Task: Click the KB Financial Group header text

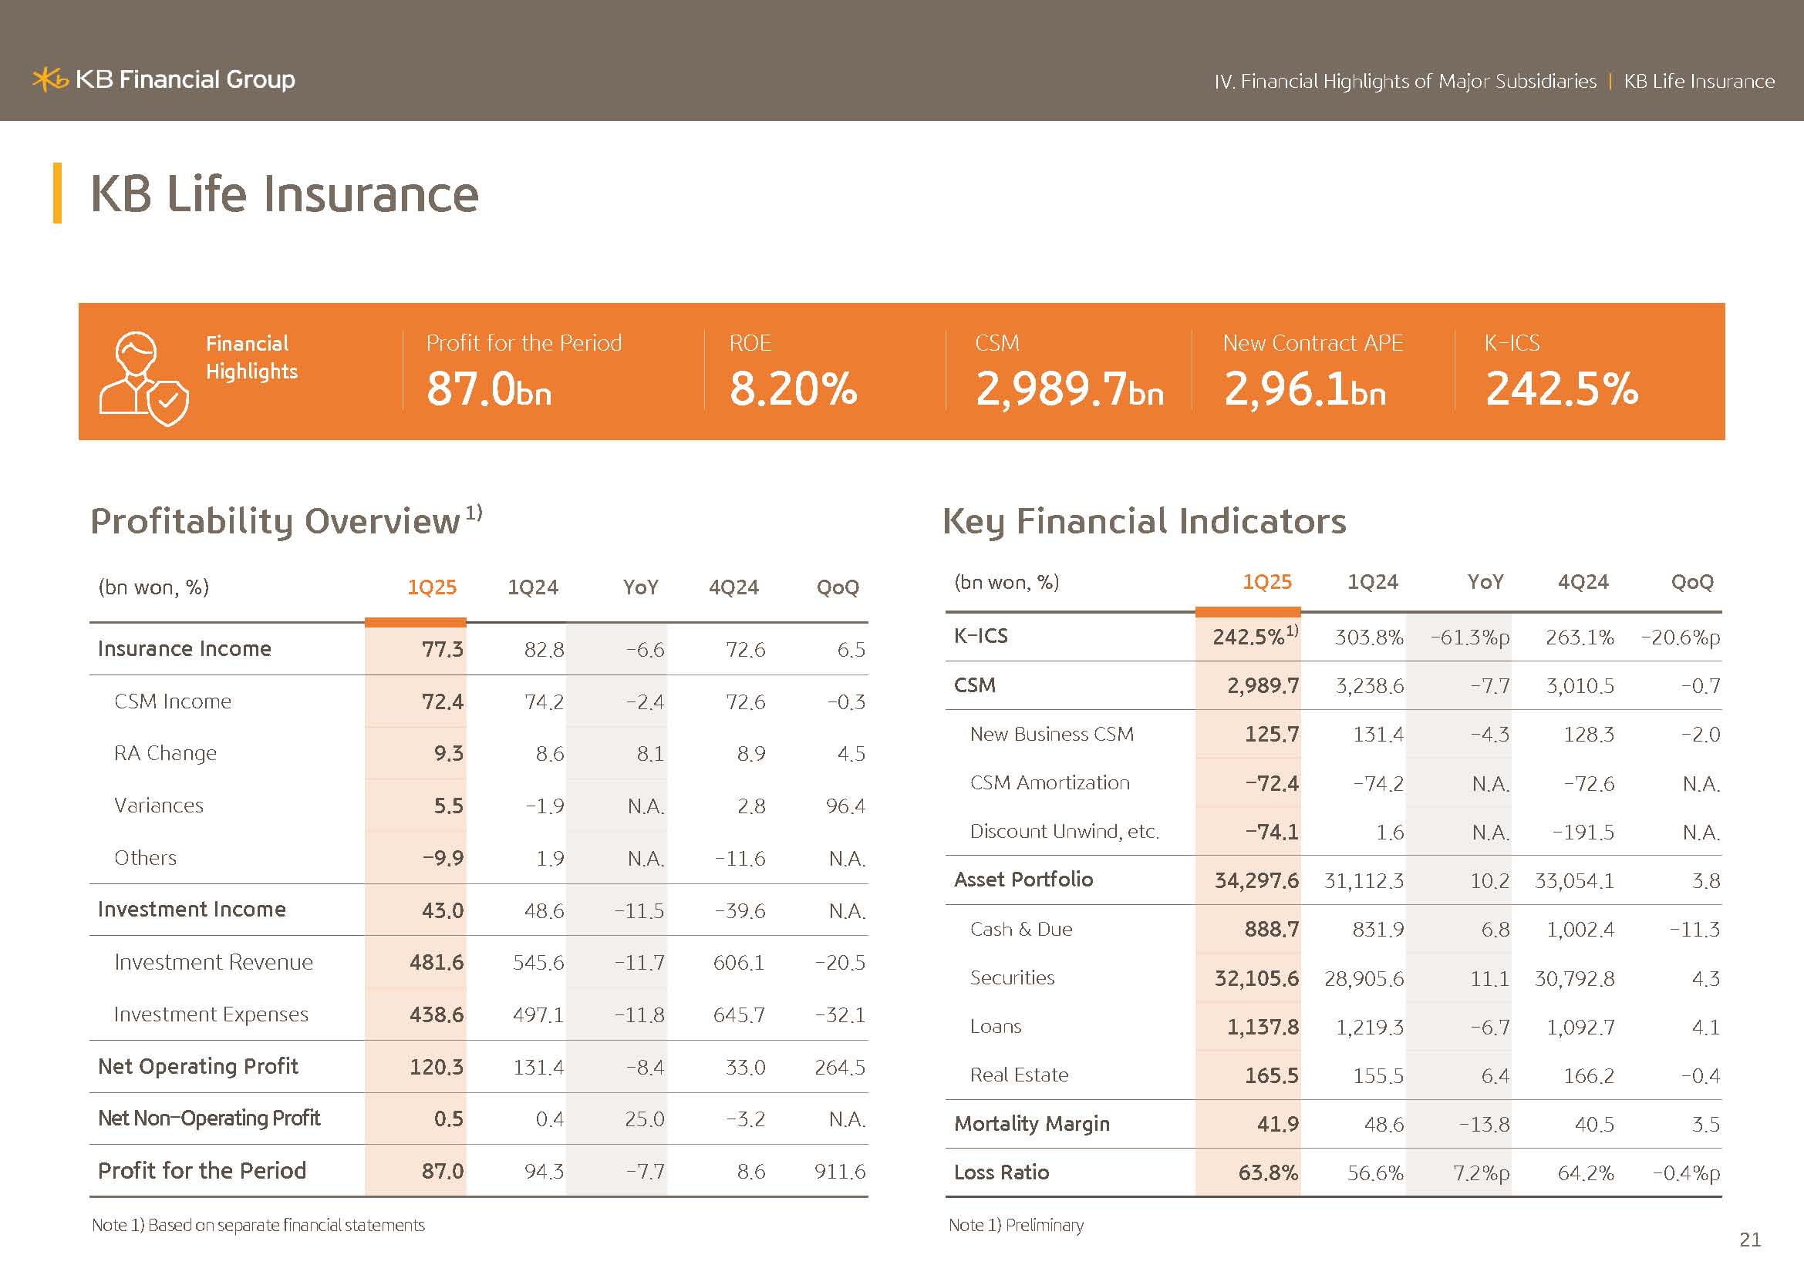Action: click(x=184, y=79)
